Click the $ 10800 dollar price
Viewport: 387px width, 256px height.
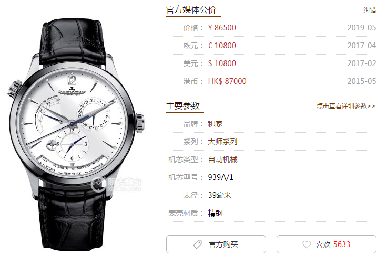pos(222,63)
